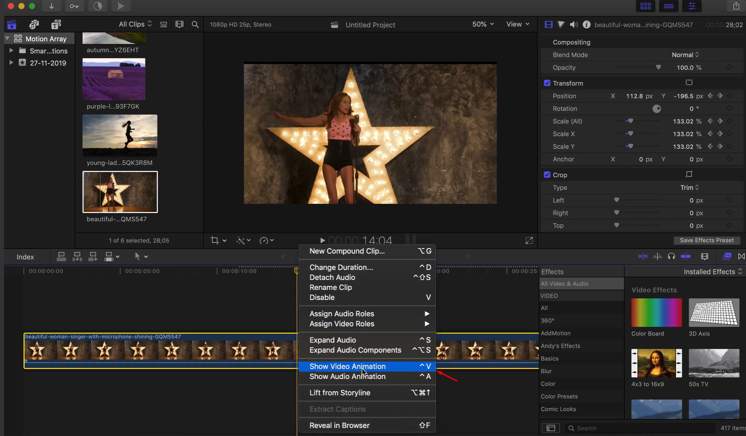This screenshot has height=436, width=746.
Task: Click the Save Effects Preset button
Action: point(707,240)
